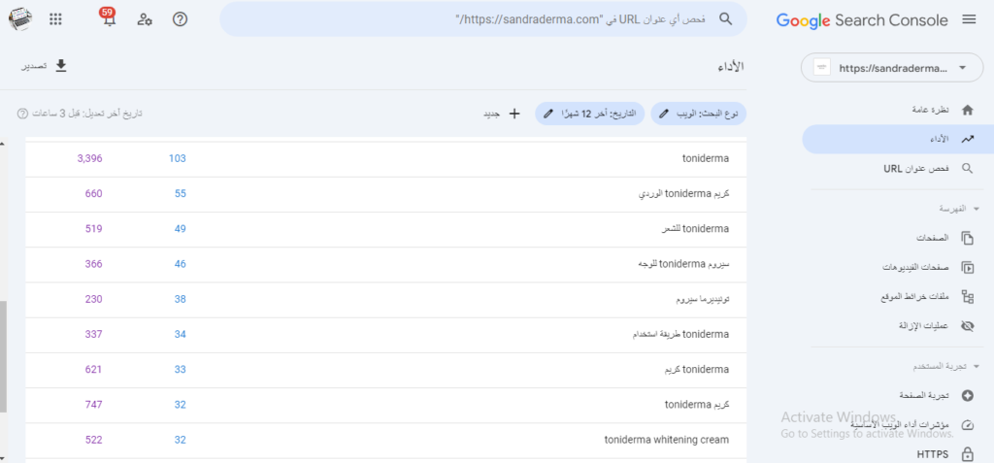The height and width of the screenshot is (463, 994).
Task: Click pencil icon on search type chip
Action: coord(663,114)
